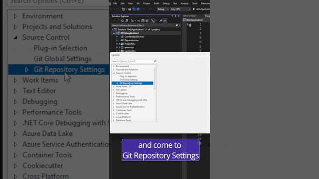Viewport: 319px width, 179px height.
Task: Click the green Start debugging arrow
Action: click(x=194, y=9)
